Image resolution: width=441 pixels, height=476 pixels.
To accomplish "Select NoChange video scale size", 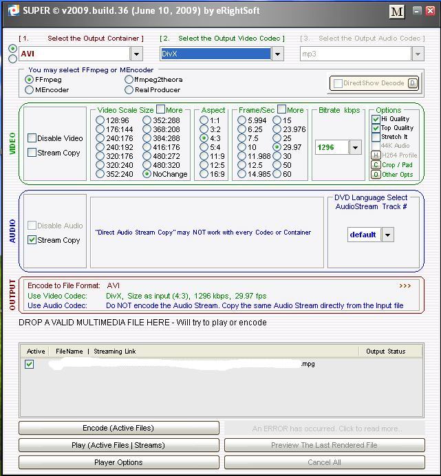I will (x=147, y=174).
